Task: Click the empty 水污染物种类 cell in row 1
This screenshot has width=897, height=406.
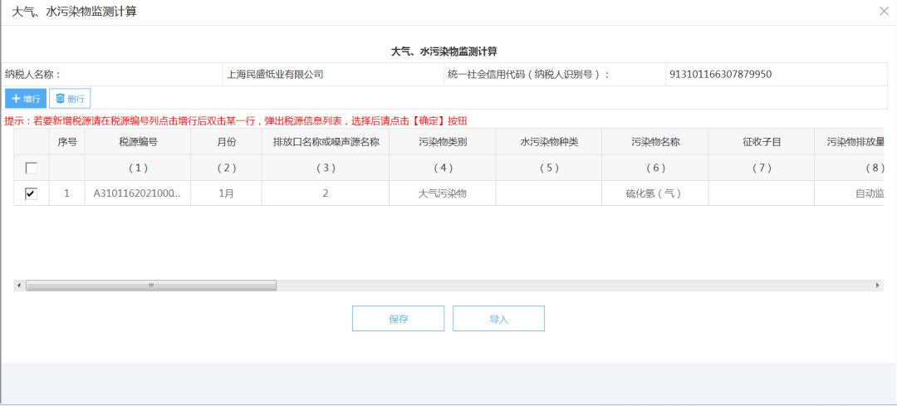Action: [x=549, y=193]
